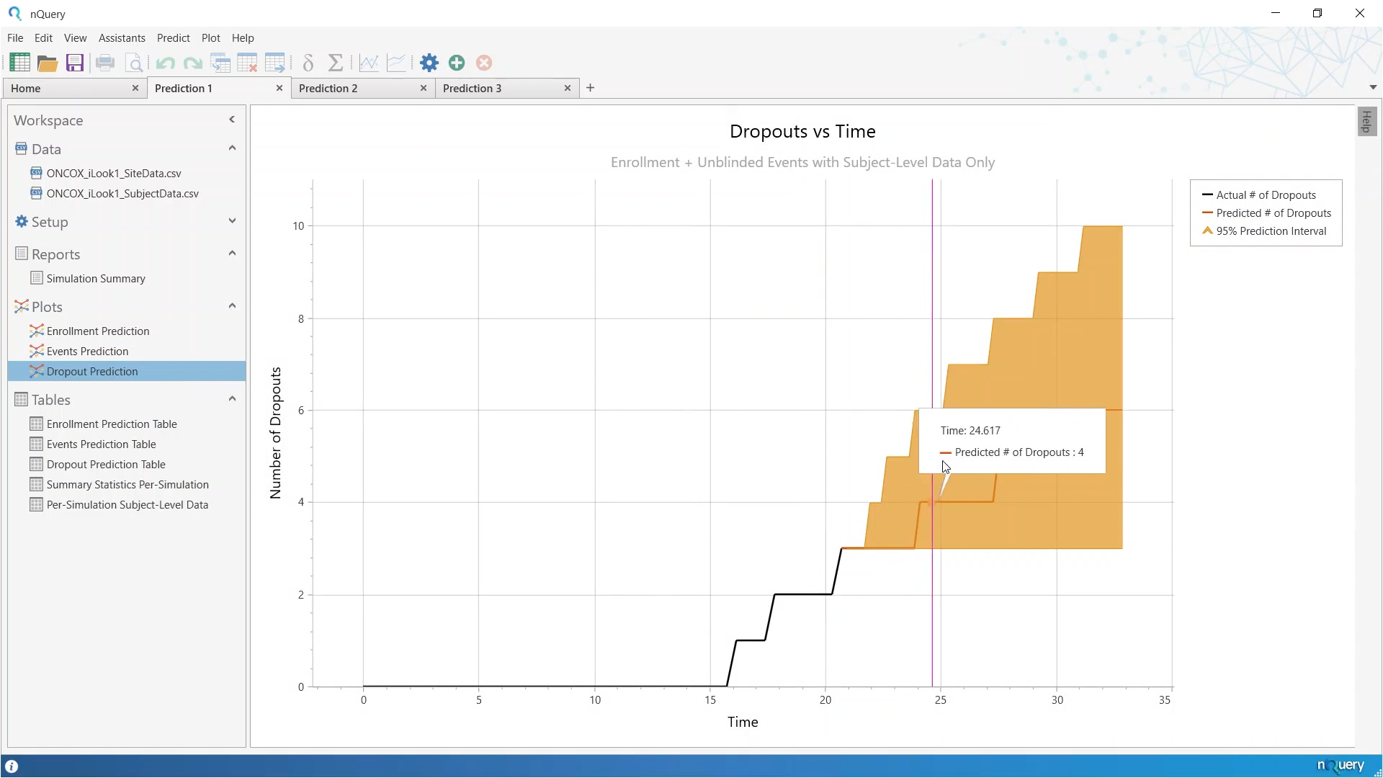Open the Predict menu

(173, 38)
